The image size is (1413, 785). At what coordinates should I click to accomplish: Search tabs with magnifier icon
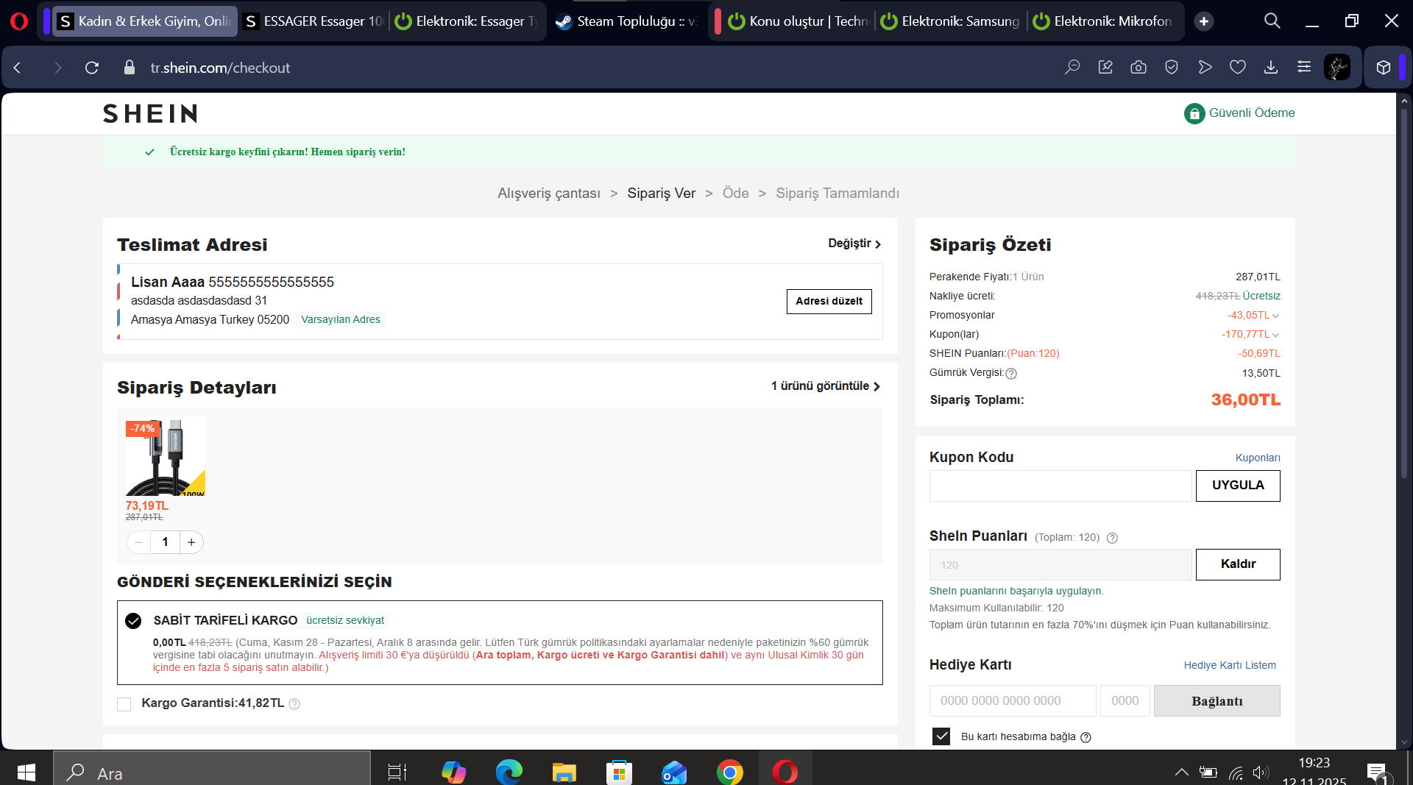(1272, 21)
